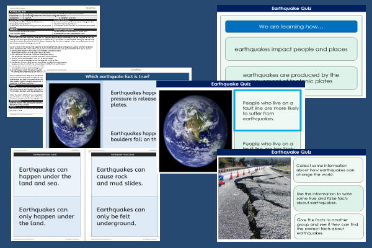The height and width of the screenshot is (248, 372).
Task: Click the 'Which earthquake fact is true?' heading
Action: click(x=117, y=76)
